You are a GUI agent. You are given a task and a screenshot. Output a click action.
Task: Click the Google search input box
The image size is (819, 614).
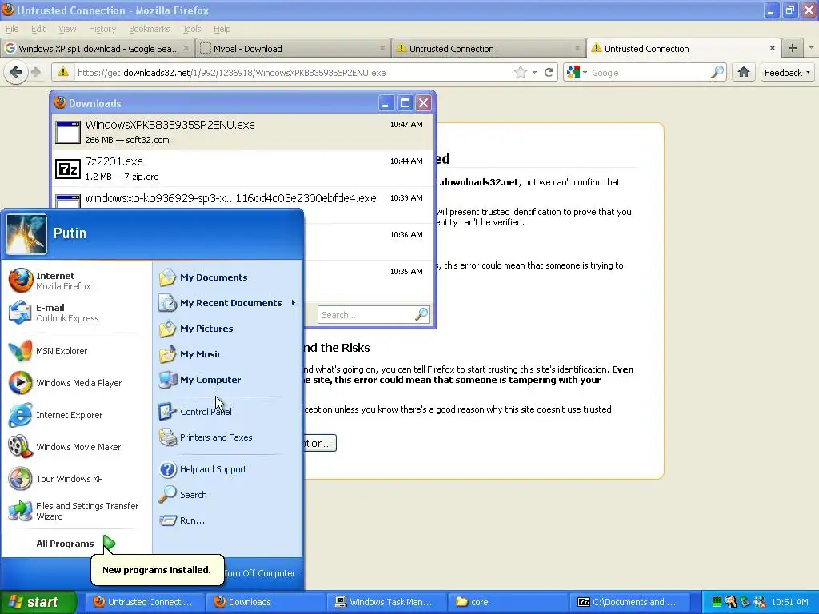[649, 73]
